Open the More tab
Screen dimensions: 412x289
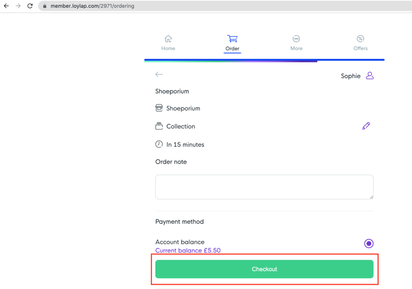(x=296, y=42)
